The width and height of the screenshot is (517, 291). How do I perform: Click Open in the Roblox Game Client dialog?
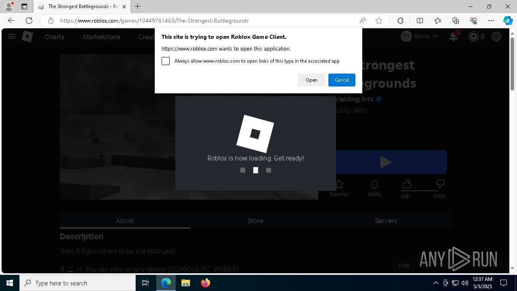311,80
